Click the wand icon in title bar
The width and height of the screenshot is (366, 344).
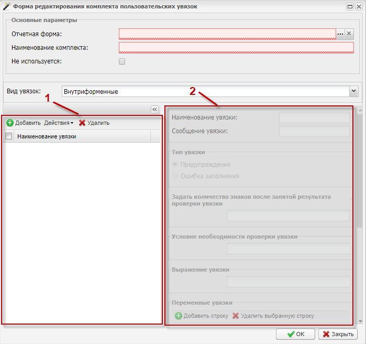point(6,7)
